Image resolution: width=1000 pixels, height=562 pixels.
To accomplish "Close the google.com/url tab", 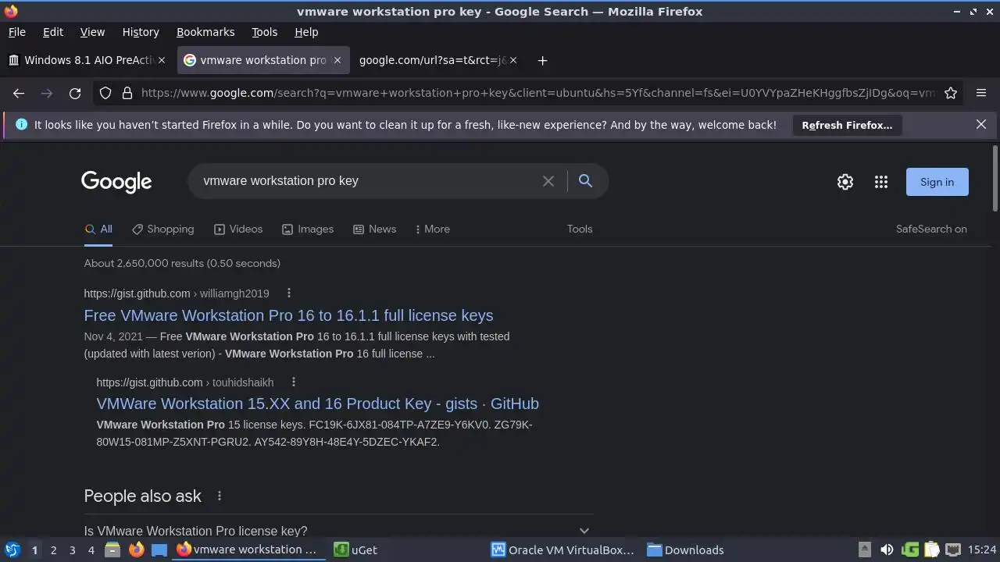I will (513, 60).
